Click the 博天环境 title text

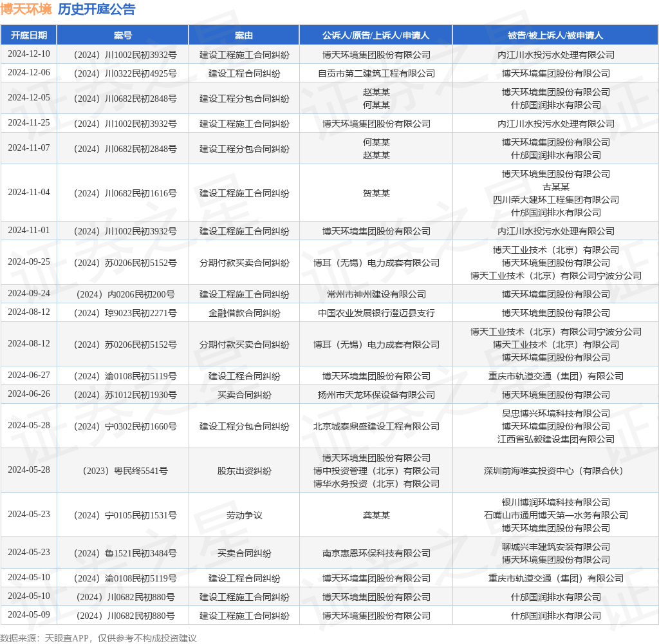tap(26, 9)
